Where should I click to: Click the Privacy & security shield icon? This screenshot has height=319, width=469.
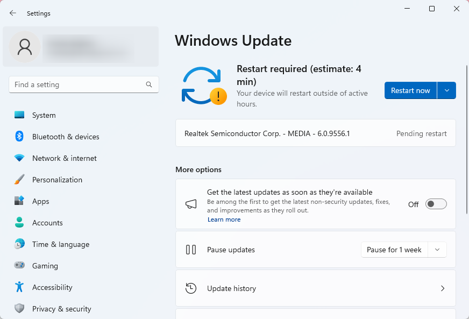pyautogui.click(x=19, y=308)
